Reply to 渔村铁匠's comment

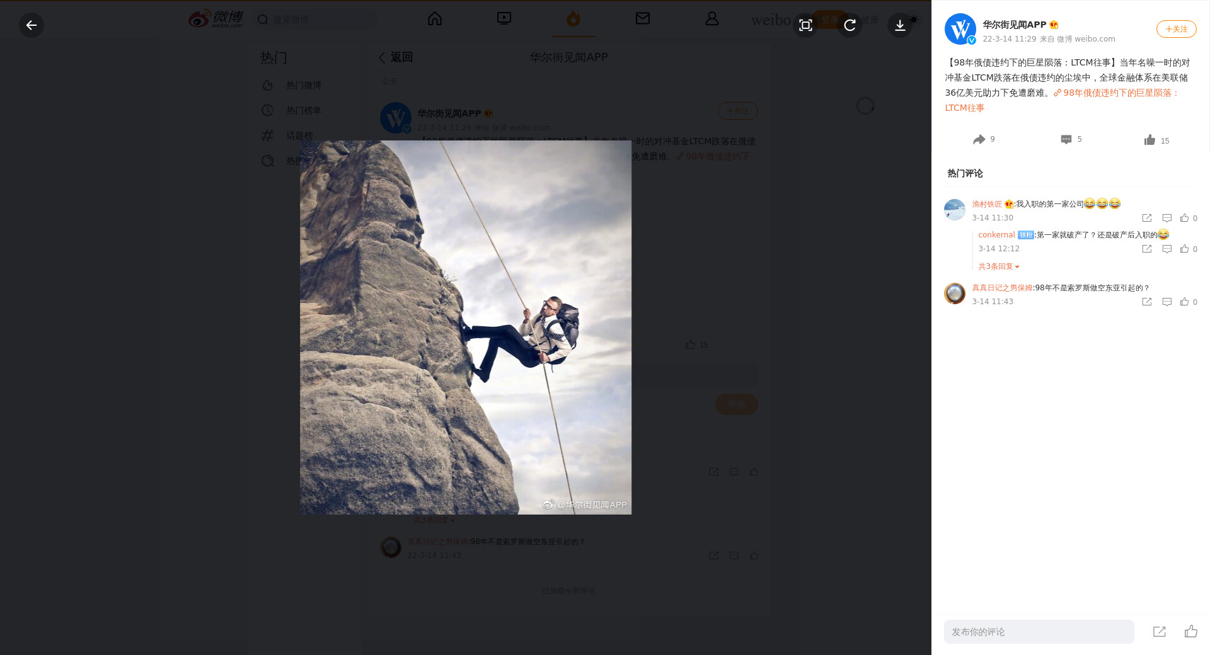tap(1167, 218)
